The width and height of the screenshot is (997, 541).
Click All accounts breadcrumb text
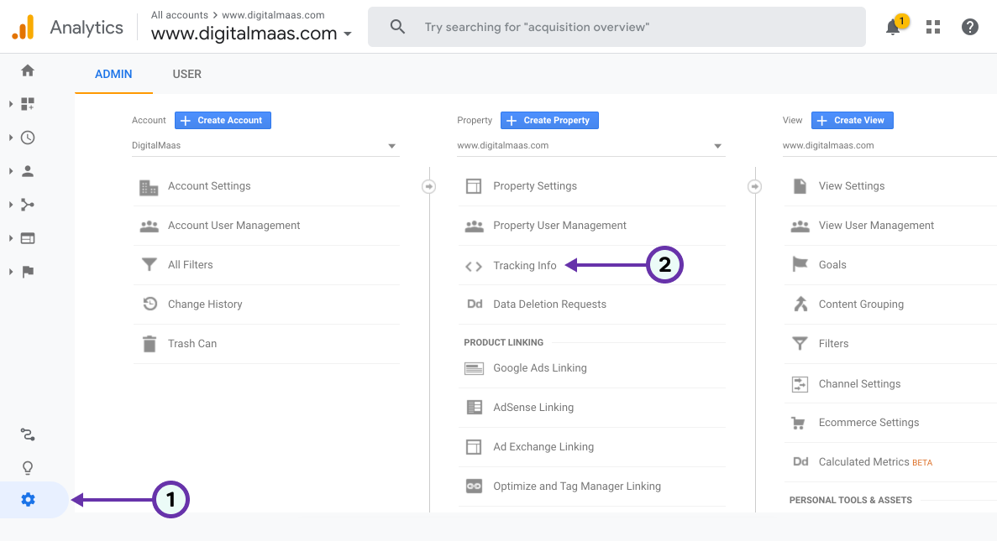point(179,14)
